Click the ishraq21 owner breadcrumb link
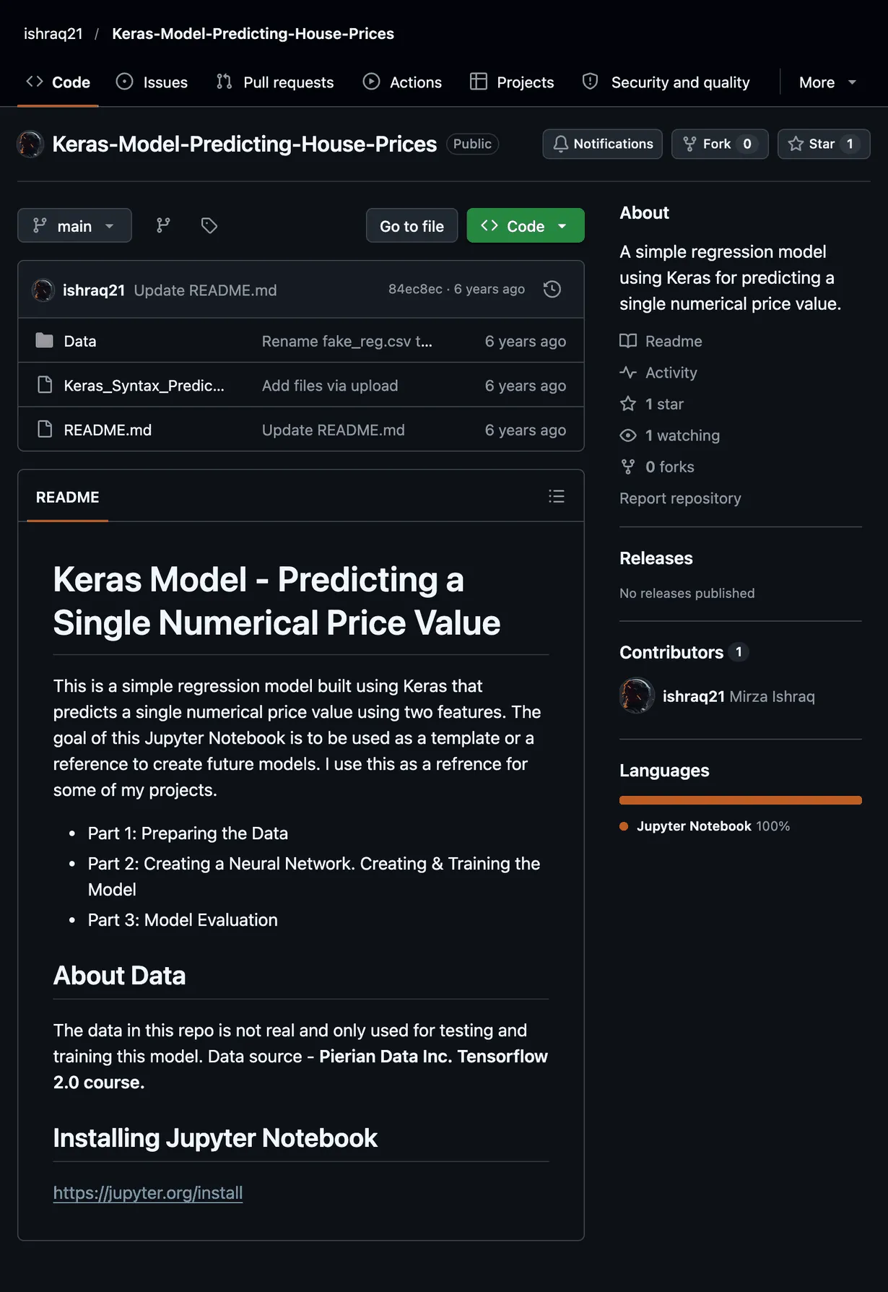 coord(53,34)
